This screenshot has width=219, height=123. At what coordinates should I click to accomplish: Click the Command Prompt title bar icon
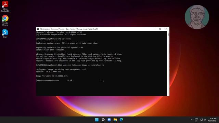click(x=38, y=29)
